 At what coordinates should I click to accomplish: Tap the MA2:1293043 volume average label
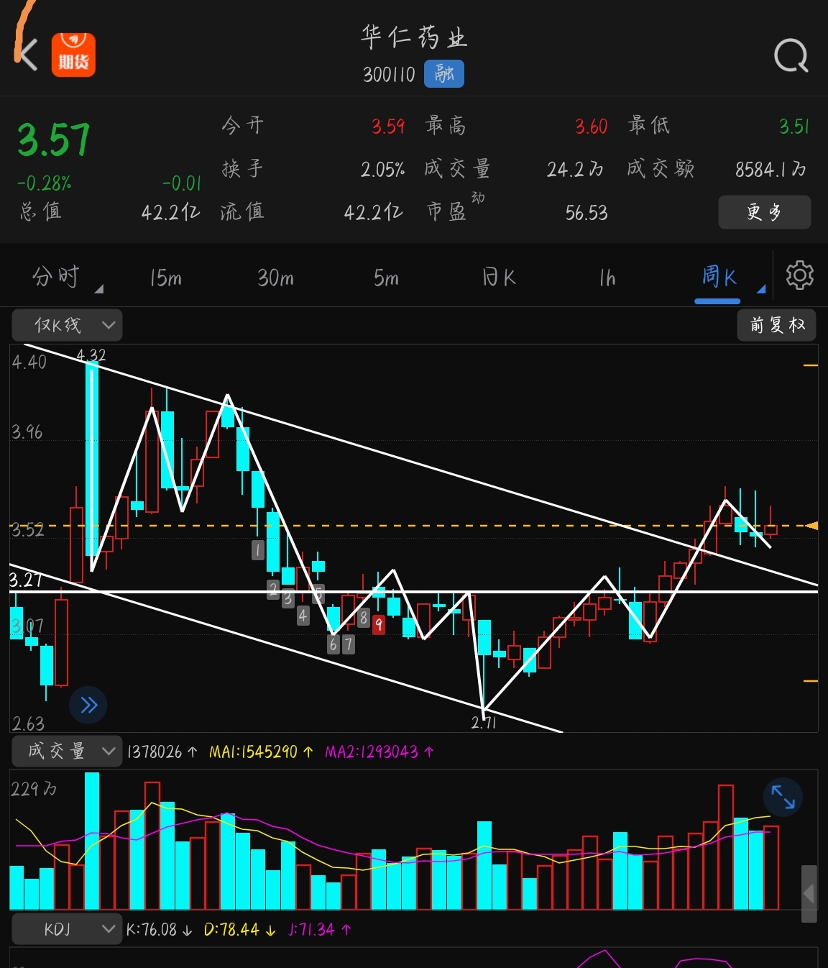pyautogui.click(x=379, y=752)
